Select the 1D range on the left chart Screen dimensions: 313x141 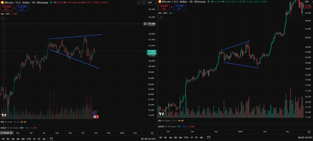pos(3,139)
